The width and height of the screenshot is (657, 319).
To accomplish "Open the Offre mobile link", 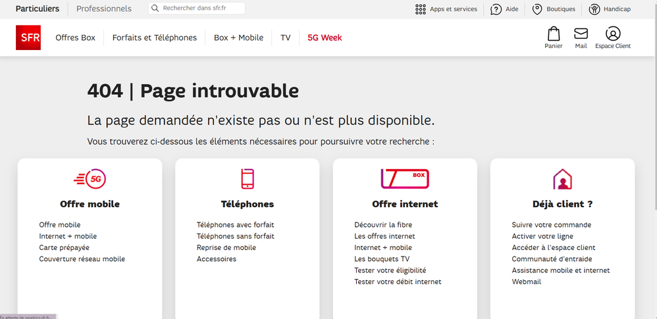I will coord(60,225).
